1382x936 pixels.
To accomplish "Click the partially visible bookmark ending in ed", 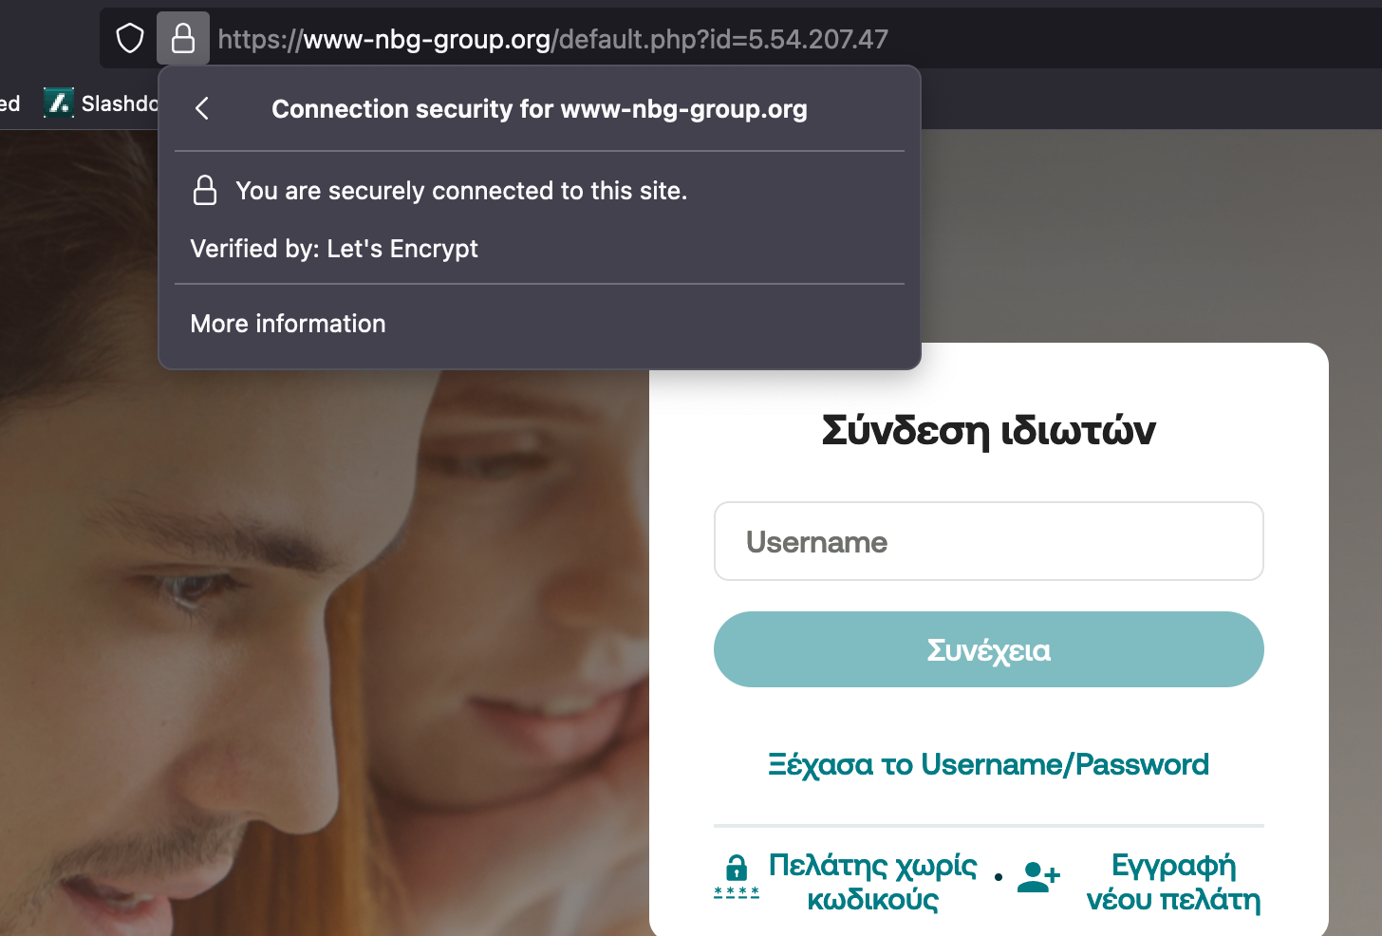I will (x=9, y=103).
